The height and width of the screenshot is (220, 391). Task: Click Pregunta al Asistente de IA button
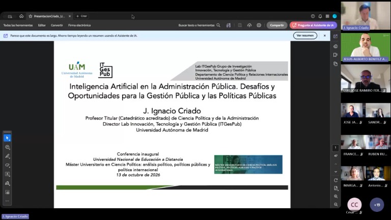click(313, 25)
